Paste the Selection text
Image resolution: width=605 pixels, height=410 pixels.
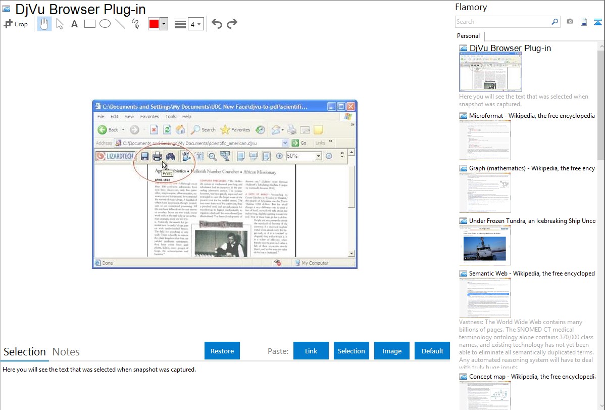click(351, 351)
